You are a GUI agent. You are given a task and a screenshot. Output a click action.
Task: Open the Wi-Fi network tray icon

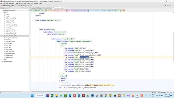pyautogui.click(x=157, y=96)
